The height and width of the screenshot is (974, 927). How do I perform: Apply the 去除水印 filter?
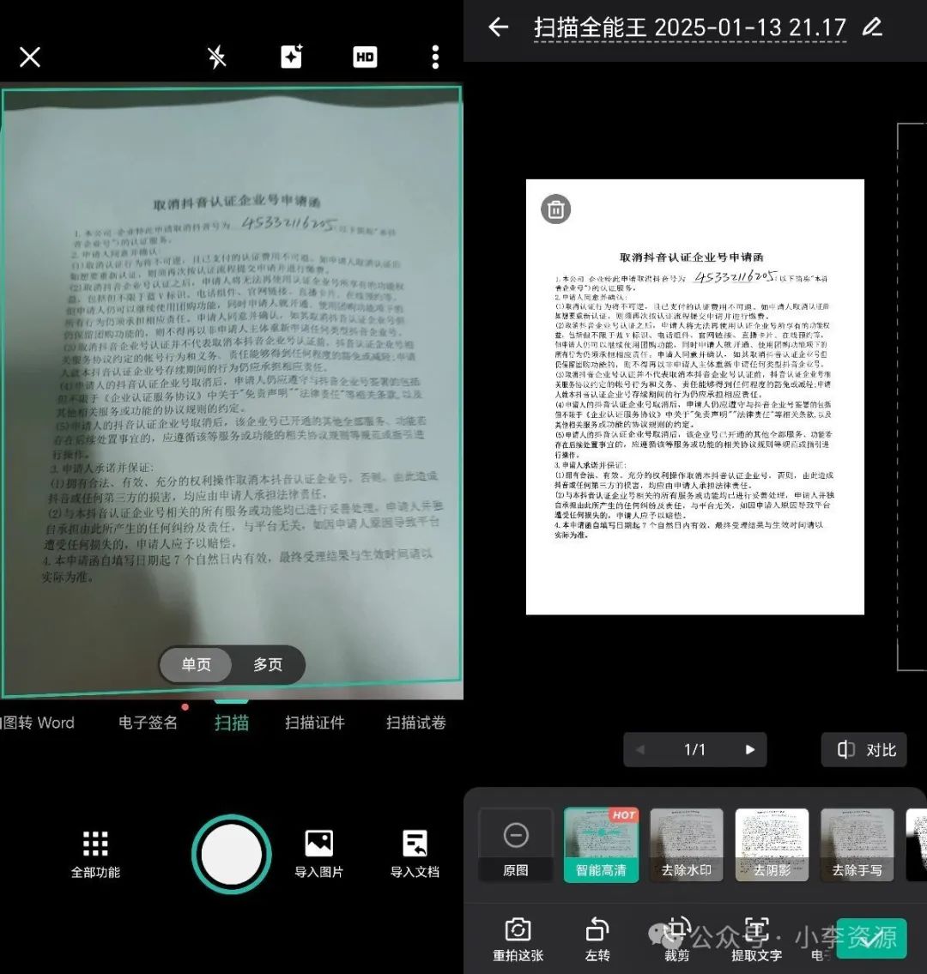pos(687,844)
